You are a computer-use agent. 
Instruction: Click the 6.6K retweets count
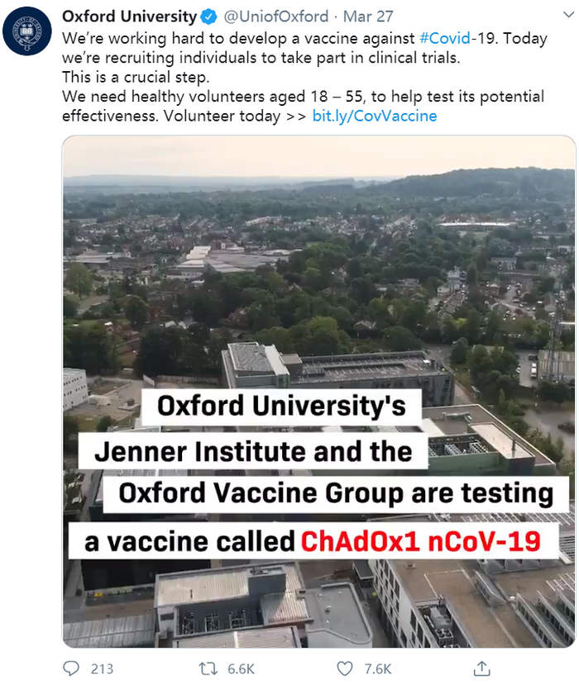coord(241,668)
